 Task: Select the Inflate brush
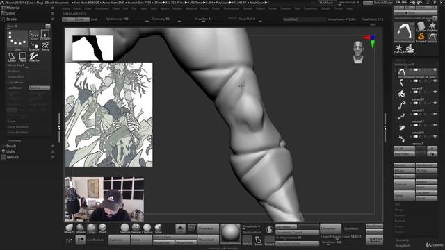tap(158, 228)
